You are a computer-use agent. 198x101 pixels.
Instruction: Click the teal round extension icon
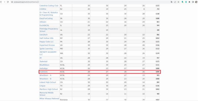tap(186, 2)
